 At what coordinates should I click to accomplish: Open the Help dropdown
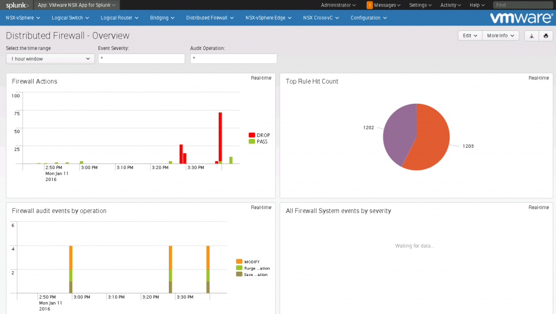click(477, 5)
